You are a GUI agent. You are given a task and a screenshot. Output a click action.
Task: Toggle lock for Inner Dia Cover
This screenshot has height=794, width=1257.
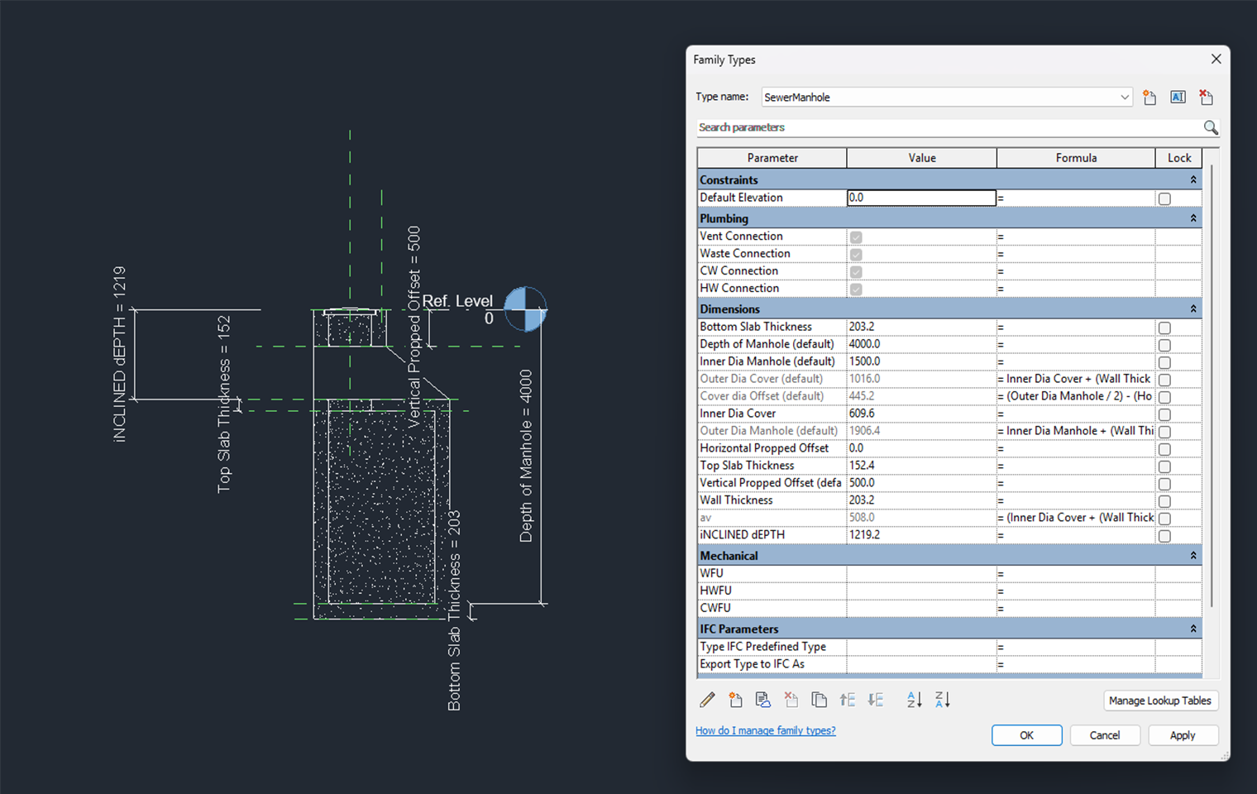pos(1164,414)
